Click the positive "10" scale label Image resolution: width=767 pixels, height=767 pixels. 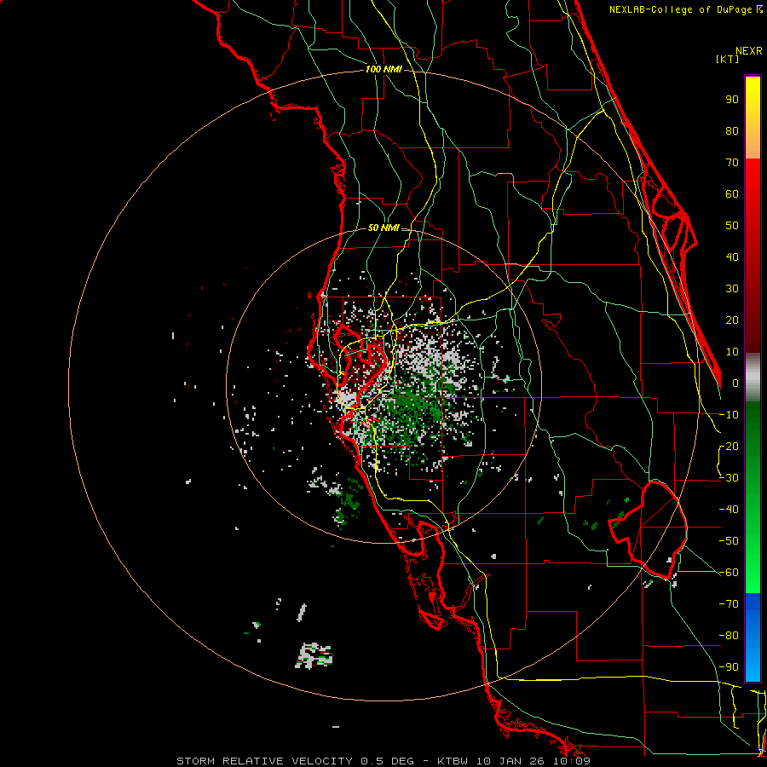[732, 352]
